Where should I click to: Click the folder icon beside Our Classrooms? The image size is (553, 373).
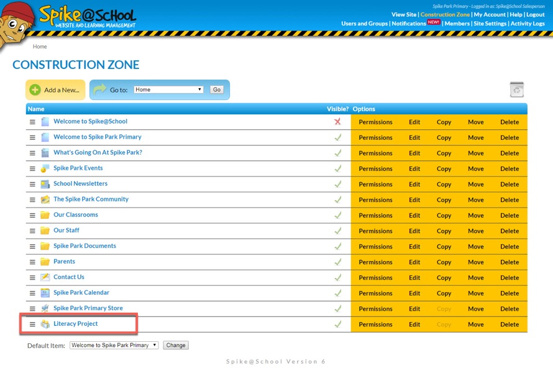[x=45, y=215]
